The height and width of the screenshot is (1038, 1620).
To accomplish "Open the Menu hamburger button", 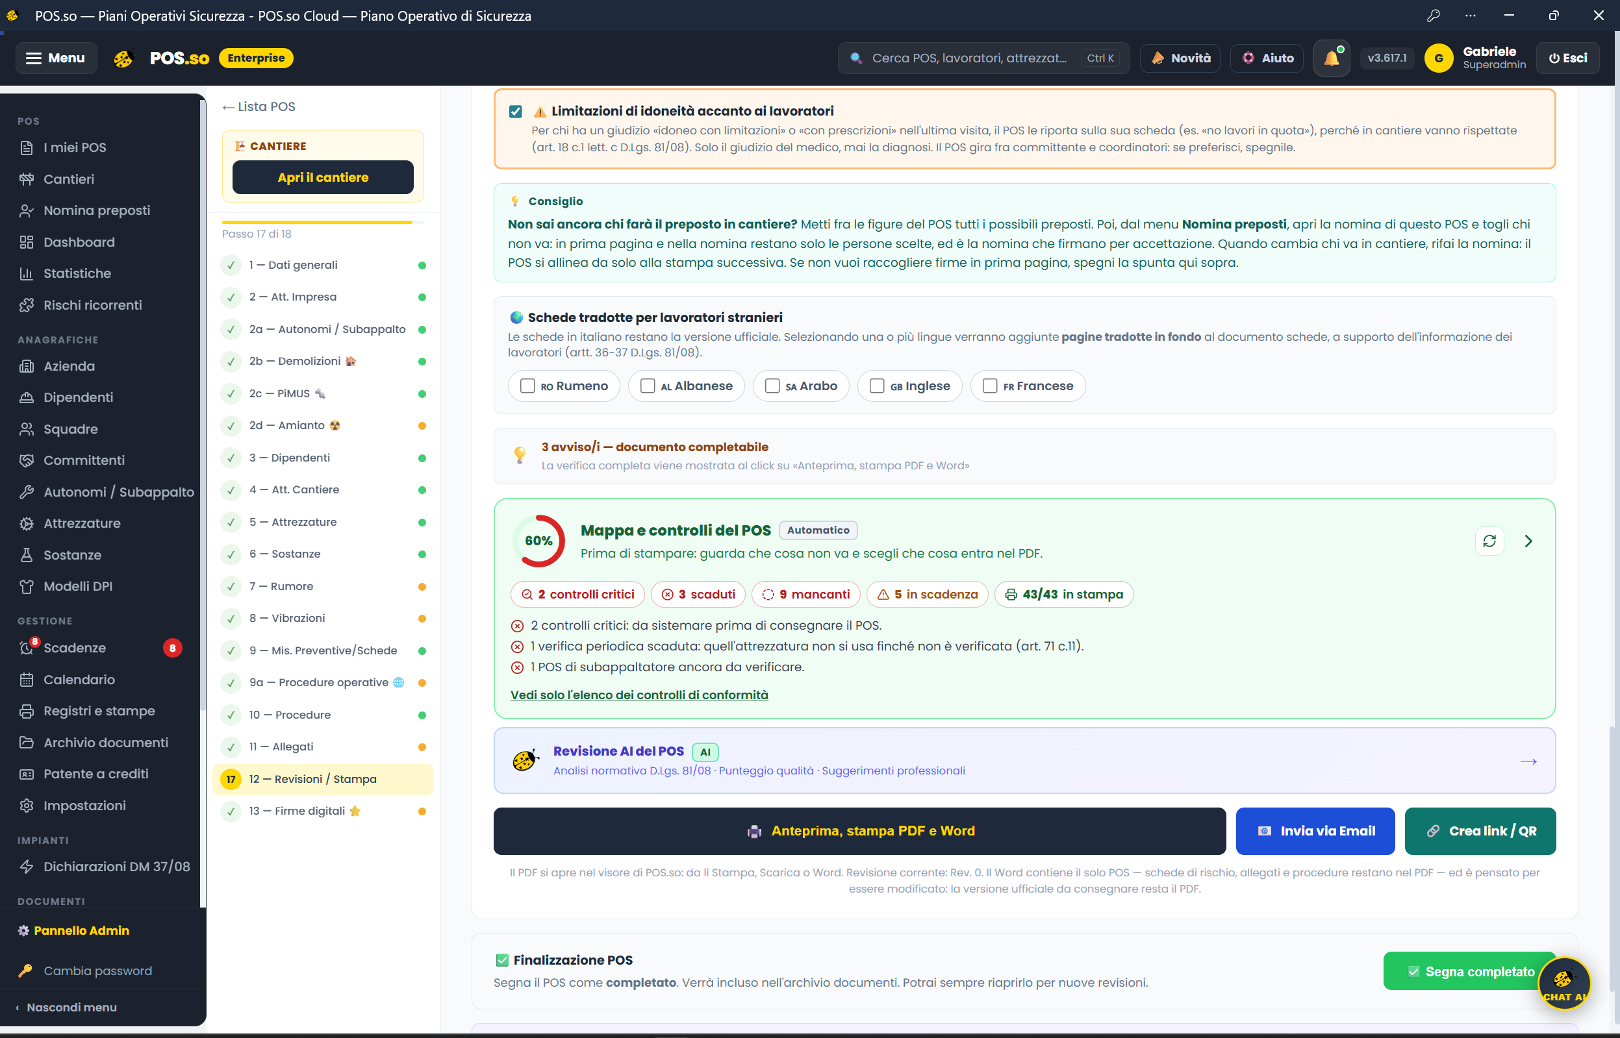I will (56, 58).
